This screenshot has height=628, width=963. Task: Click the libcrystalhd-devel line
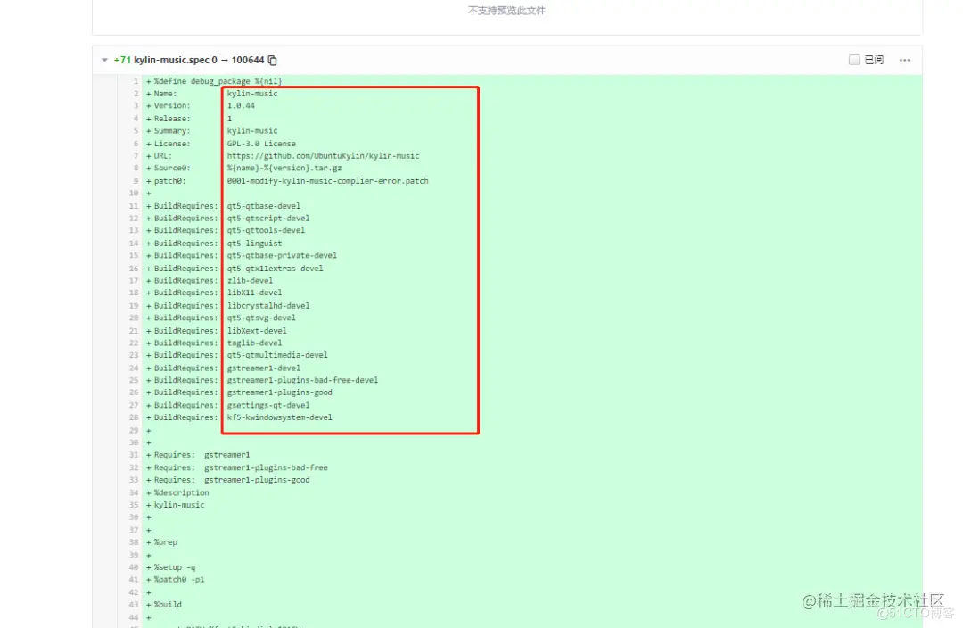(227, 306)
